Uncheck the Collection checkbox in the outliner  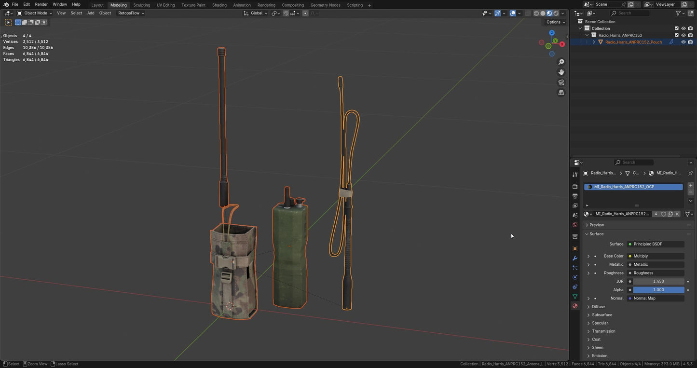click(x=677, y=28)
